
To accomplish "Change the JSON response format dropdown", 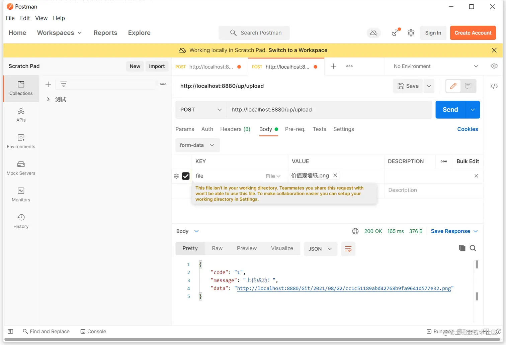I will point(320,249).
